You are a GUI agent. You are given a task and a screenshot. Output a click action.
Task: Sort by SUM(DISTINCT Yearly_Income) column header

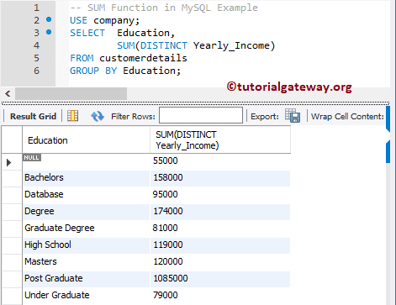click(220, 140)
